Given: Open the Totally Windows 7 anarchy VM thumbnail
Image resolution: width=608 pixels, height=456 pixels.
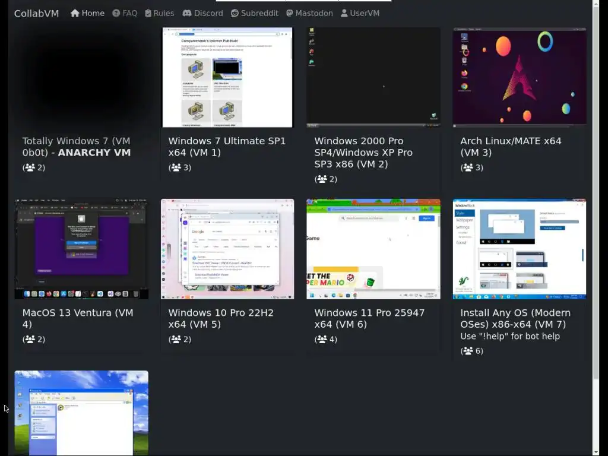Looking at the screenshot, I should coord(81,77).
